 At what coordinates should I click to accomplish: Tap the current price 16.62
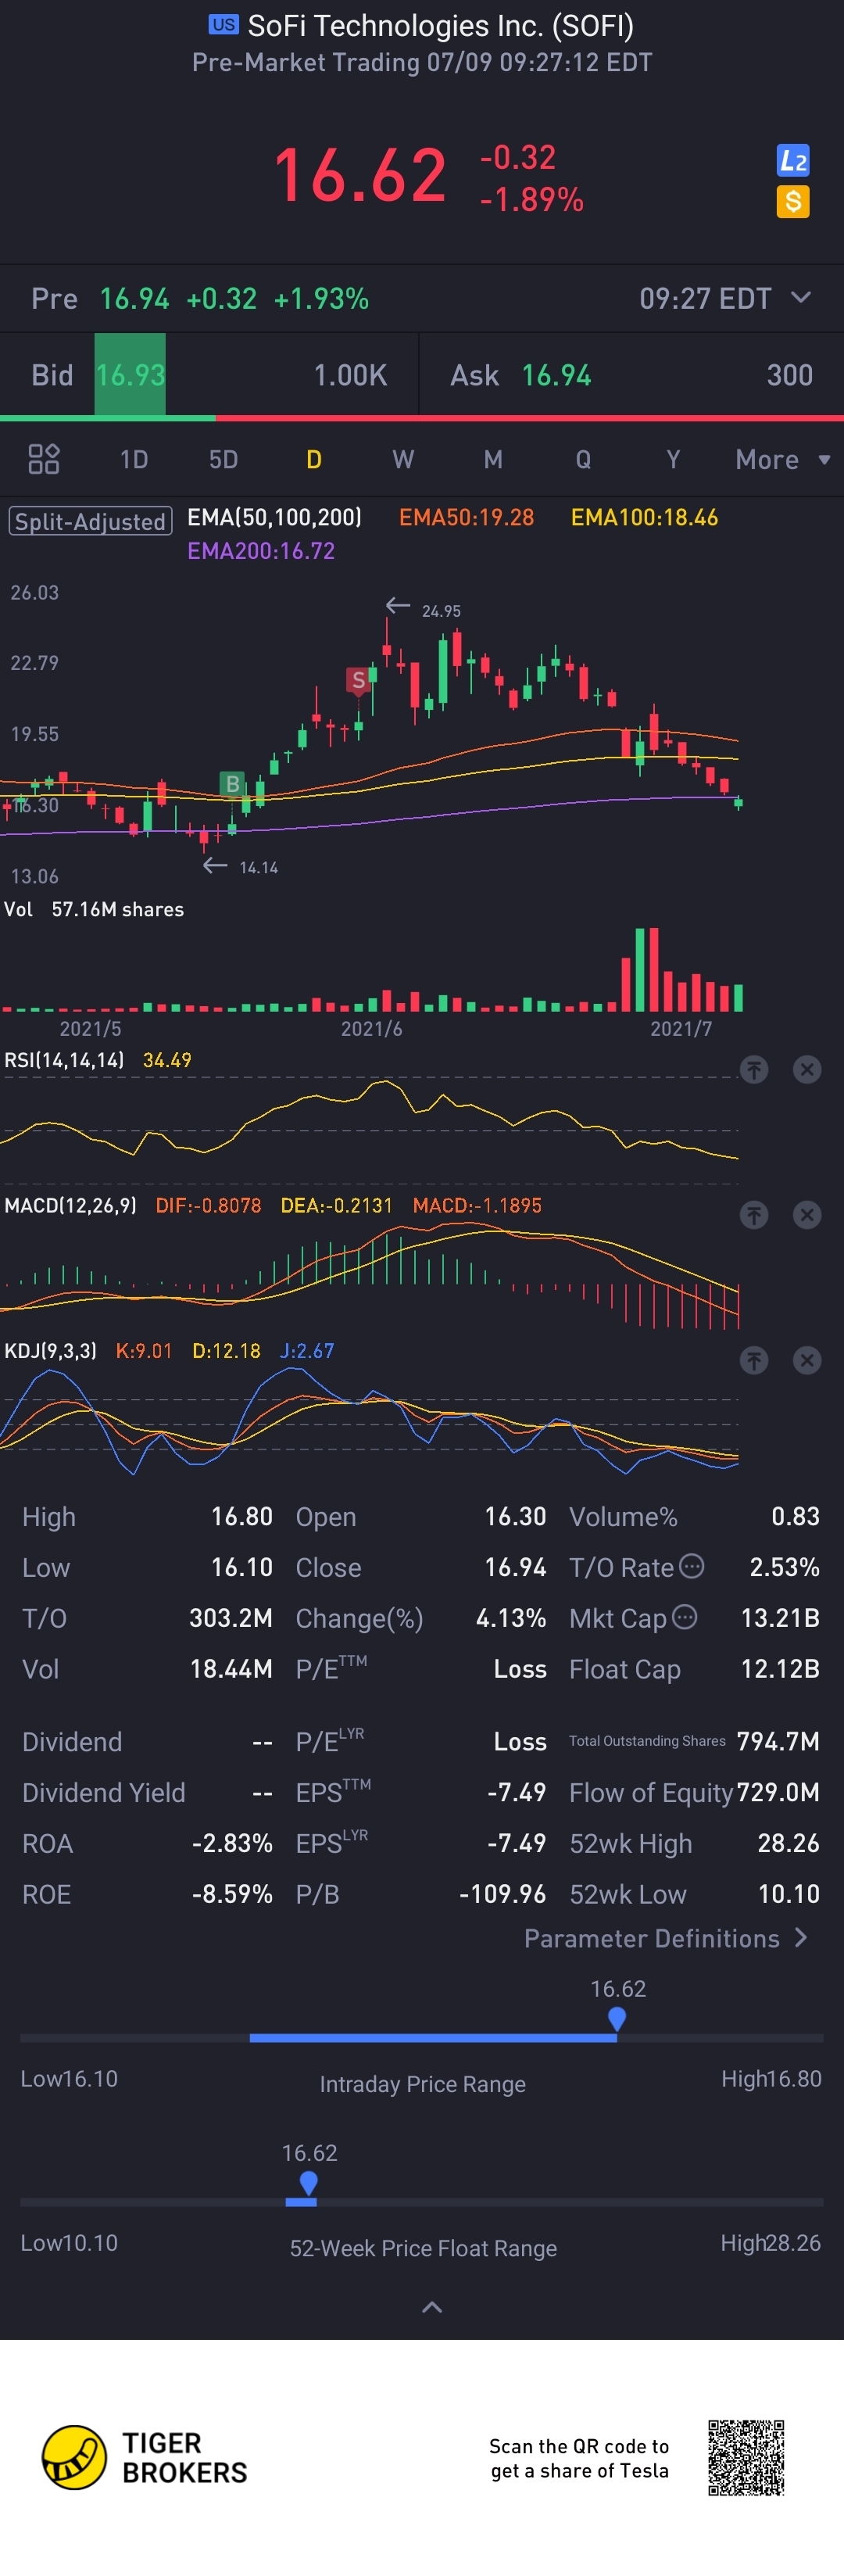(360, 175)
